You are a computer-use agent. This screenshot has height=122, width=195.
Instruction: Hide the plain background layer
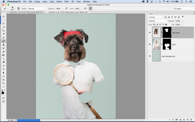[x=150, y=56]
